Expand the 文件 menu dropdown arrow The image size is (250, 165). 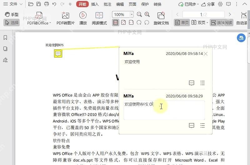point(21,4)
